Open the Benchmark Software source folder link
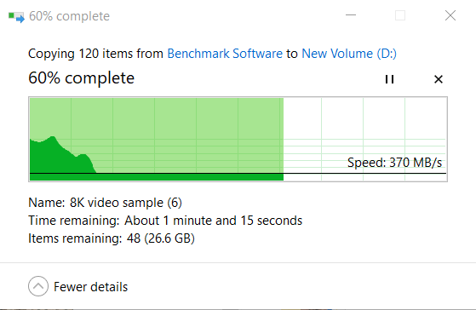Viewport: 476px width, 310px height. 225,54
